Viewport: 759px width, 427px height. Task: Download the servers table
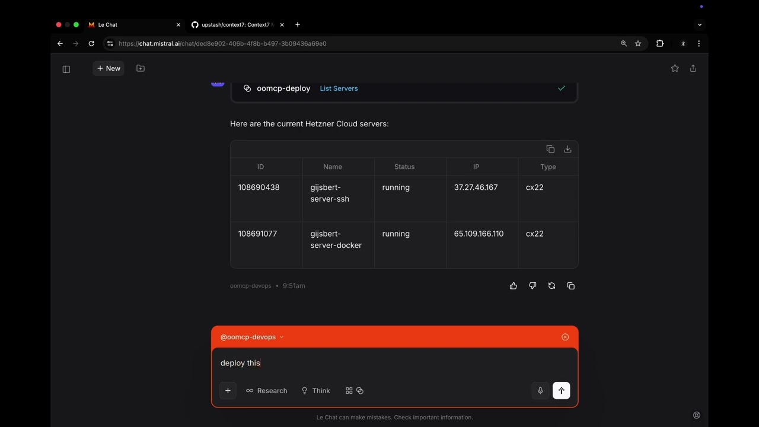[567, 149]
